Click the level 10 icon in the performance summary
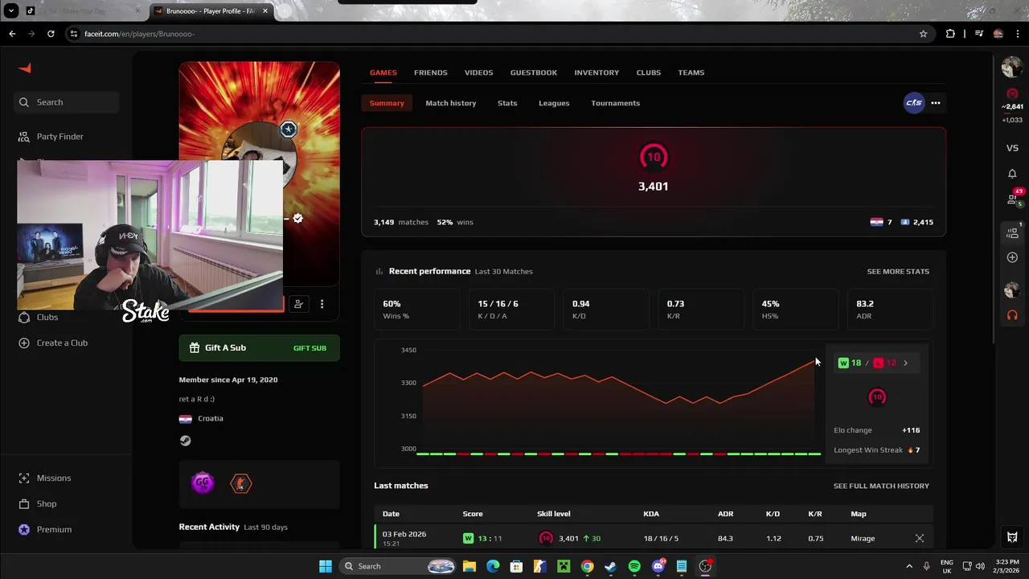Viewport: 1029px width, 579px height. point(877,397)
